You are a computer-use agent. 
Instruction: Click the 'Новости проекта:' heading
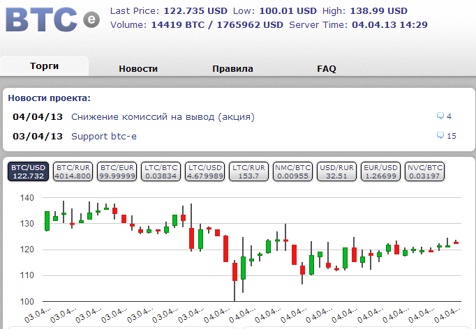coord(49,98)
